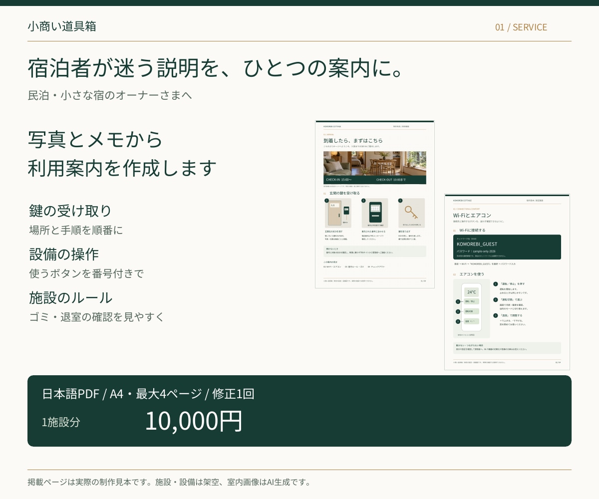Click the text '利用案内を作成します'

122,168
